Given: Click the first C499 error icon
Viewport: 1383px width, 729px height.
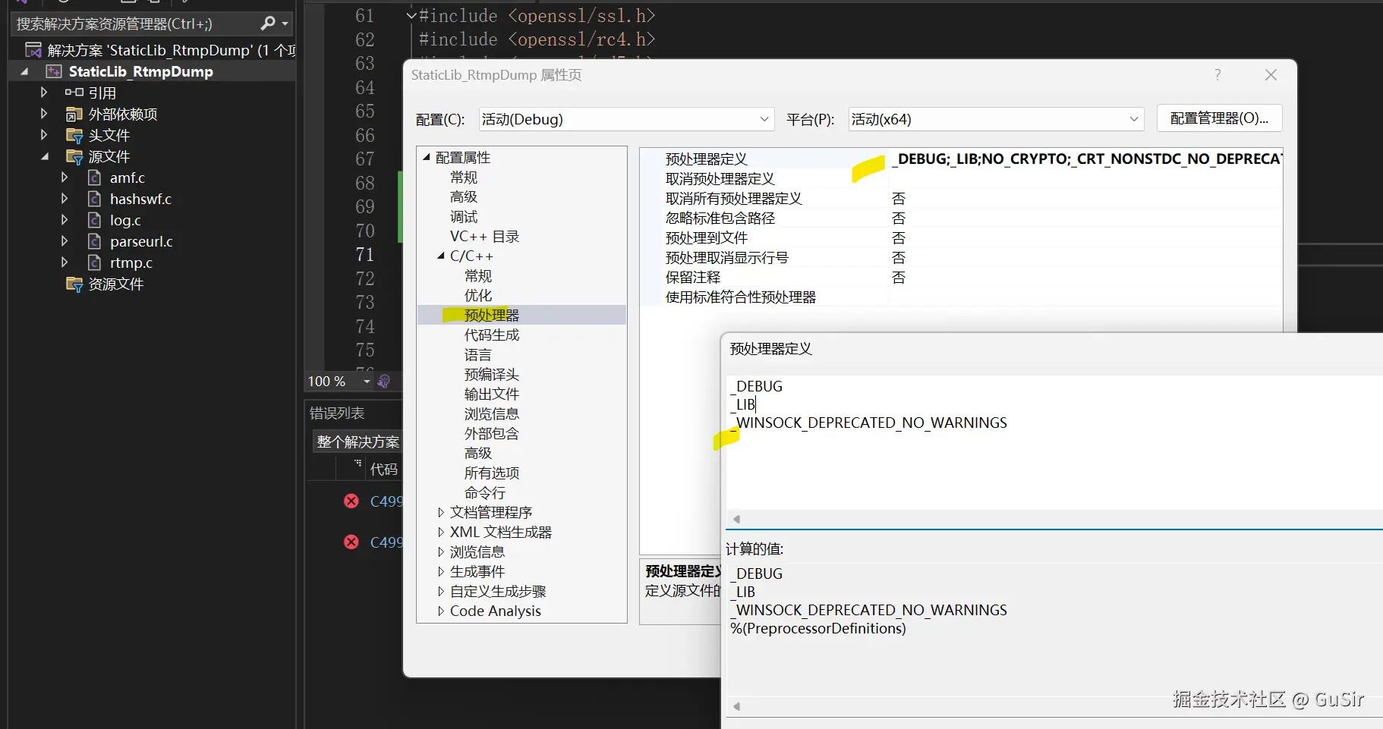Looking at the screenshot, I should pos(351,501).
